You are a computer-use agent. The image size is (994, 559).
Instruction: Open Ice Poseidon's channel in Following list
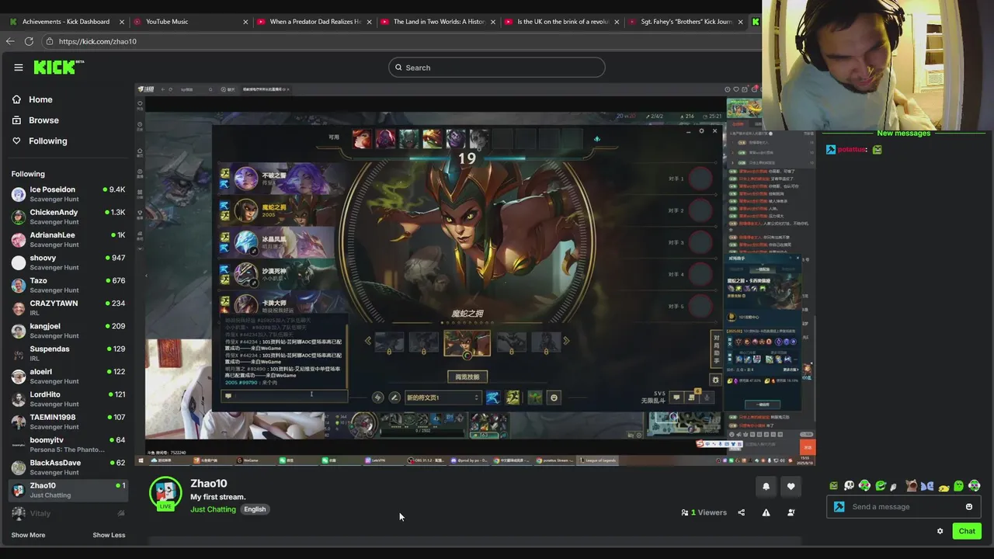(68, 194)
